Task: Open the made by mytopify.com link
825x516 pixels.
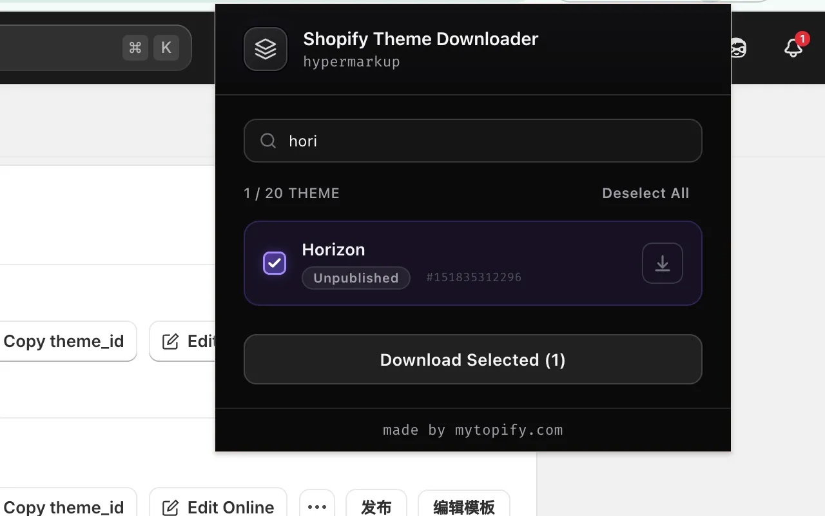Action: (472, 430)
